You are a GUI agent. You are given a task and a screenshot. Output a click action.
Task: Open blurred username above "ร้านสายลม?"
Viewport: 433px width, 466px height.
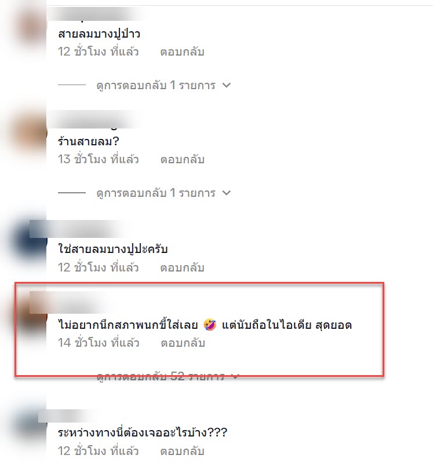click(95, 119)
